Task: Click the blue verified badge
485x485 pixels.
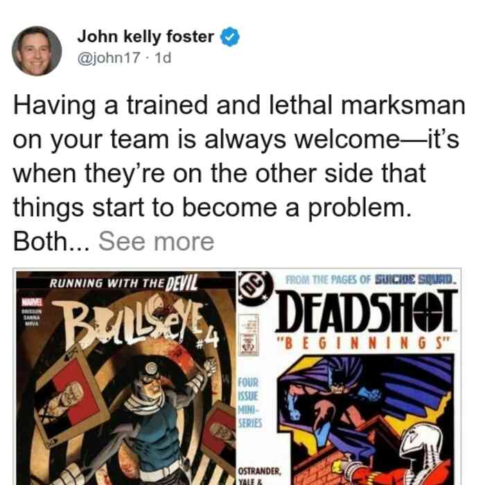Action: click(229, 37)
